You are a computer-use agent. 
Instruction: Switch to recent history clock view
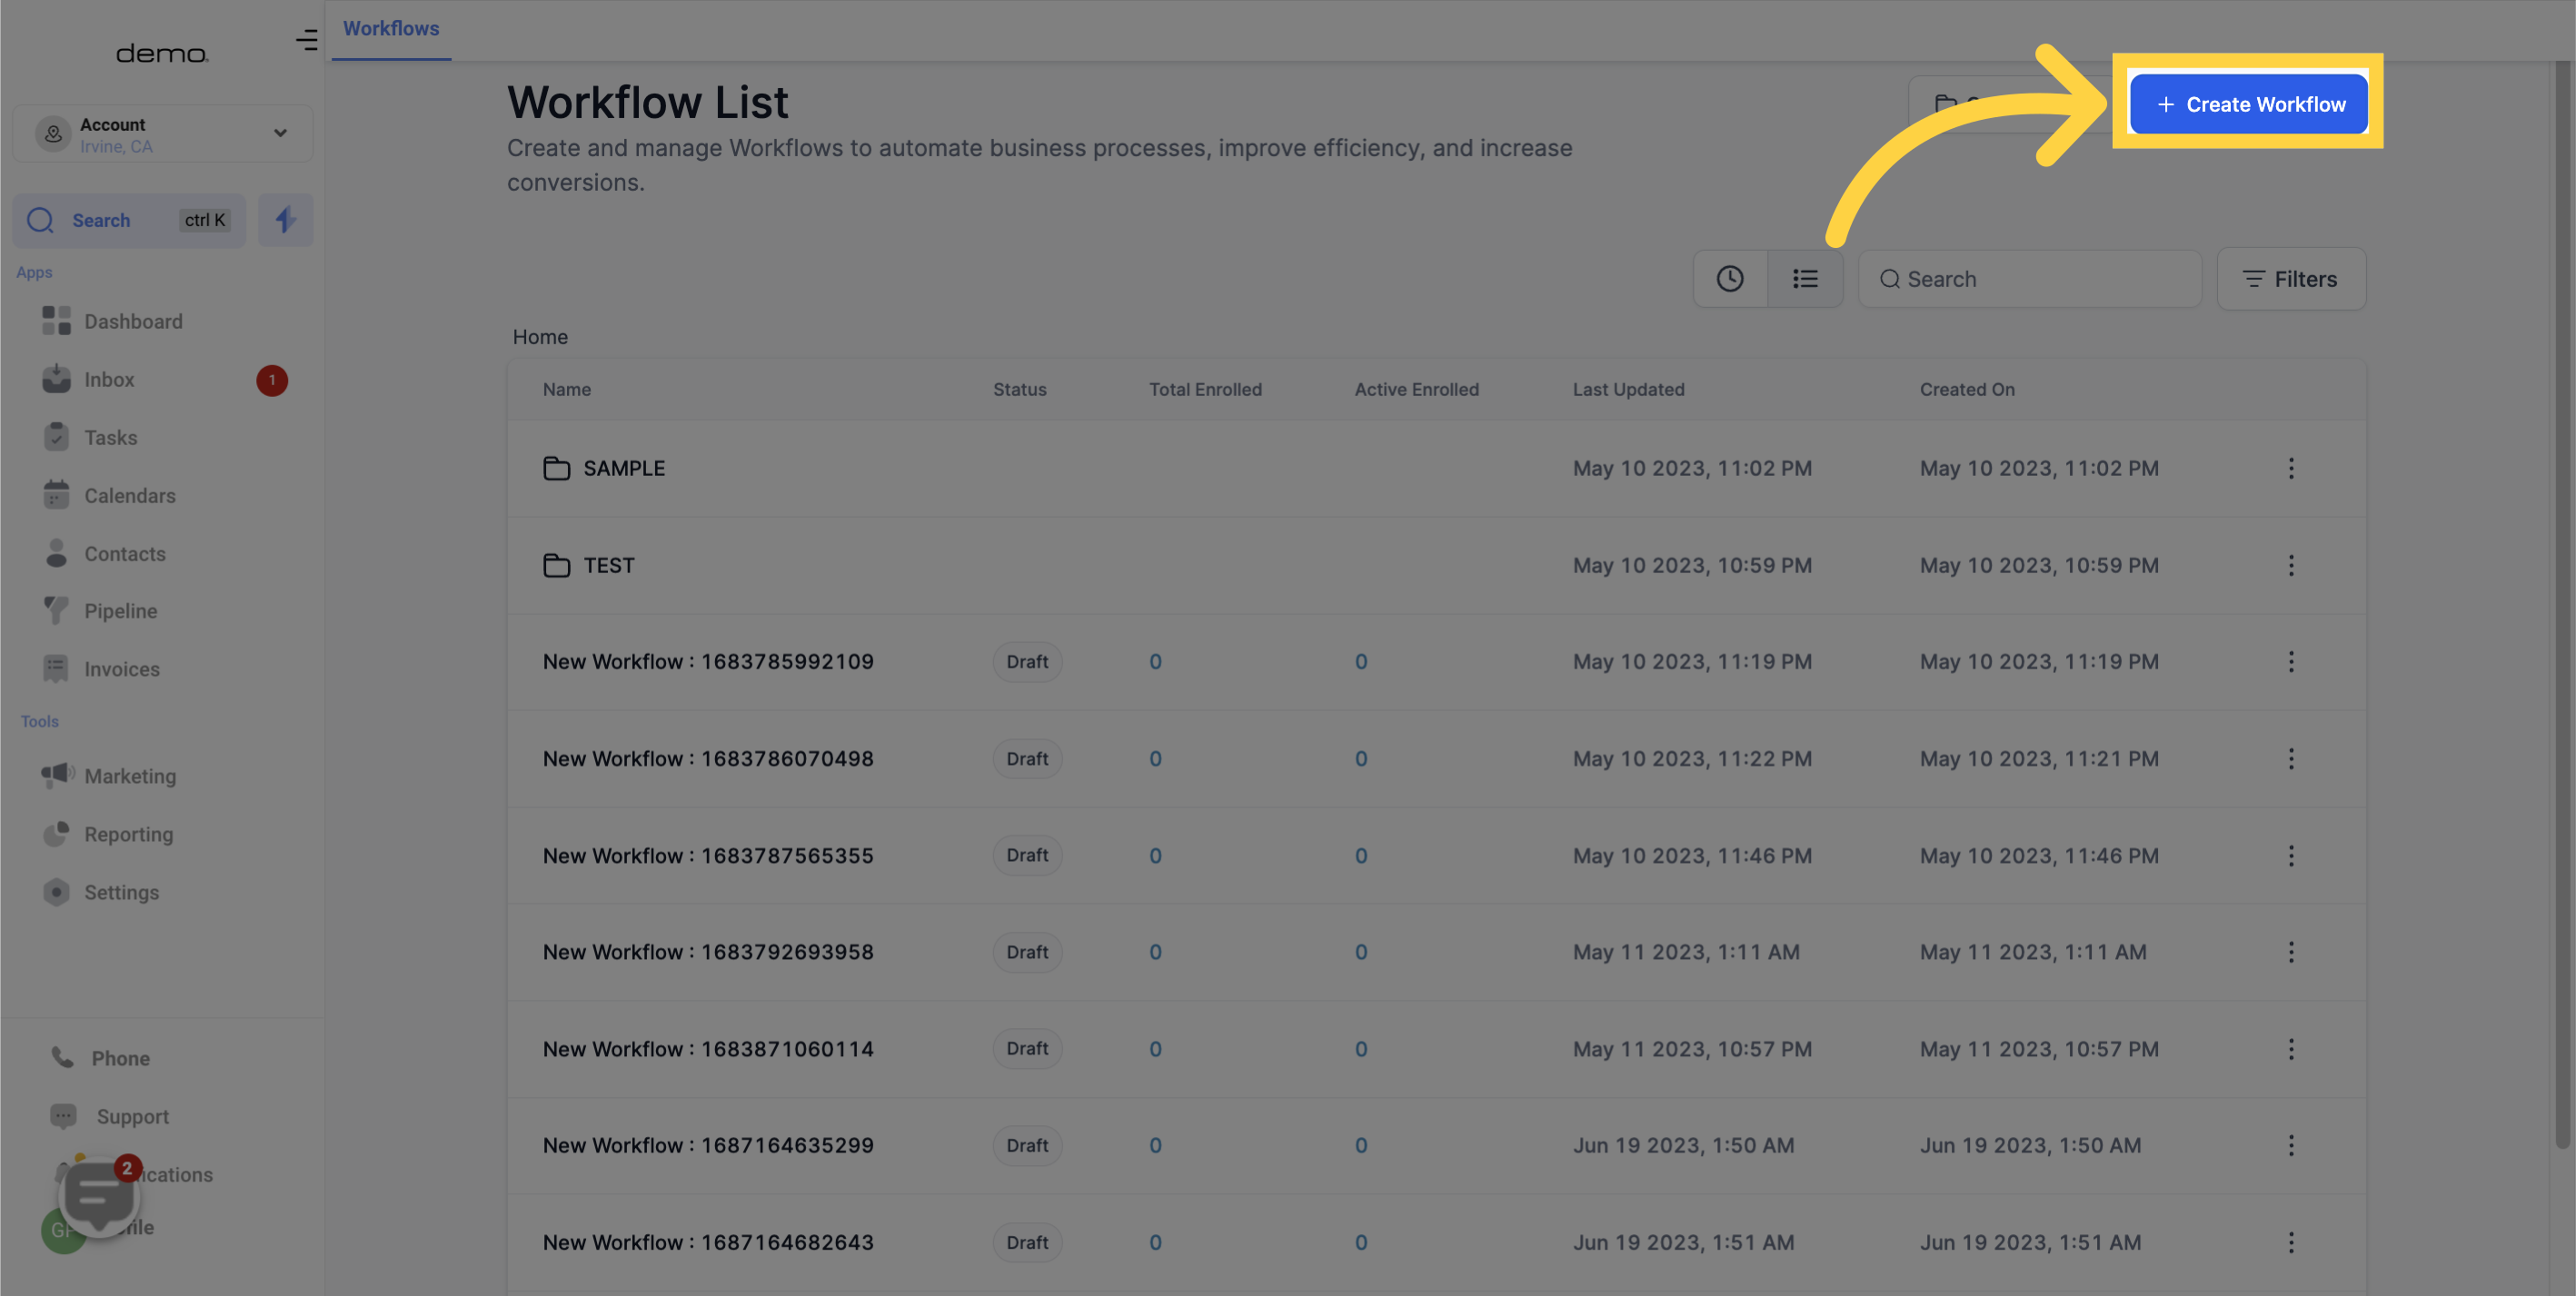(x=1730, y=279)
